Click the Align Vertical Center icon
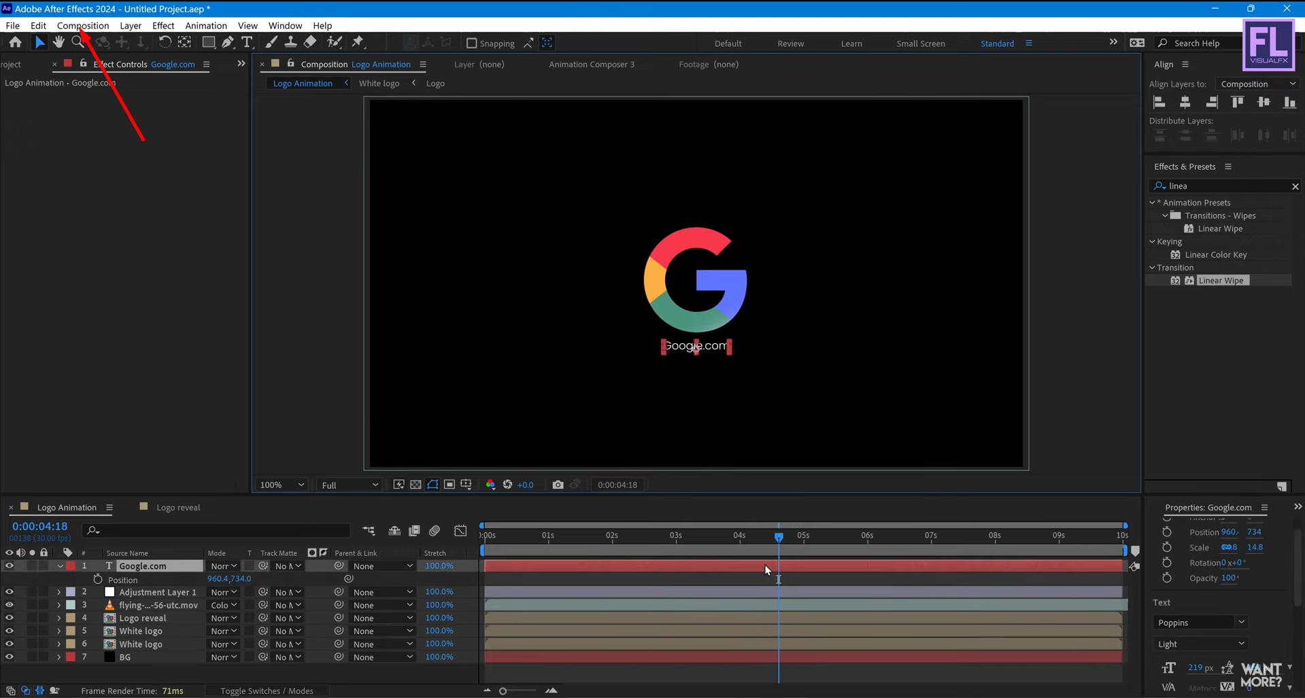The image size is (1305, 698). point(1264,102)
